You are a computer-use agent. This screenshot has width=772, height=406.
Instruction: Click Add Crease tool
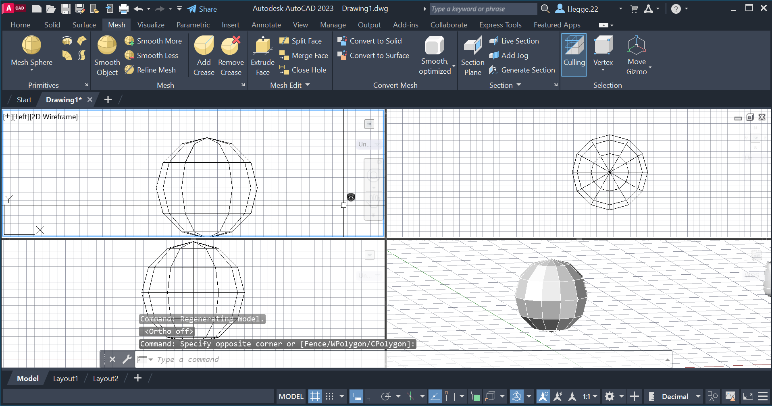204,56
